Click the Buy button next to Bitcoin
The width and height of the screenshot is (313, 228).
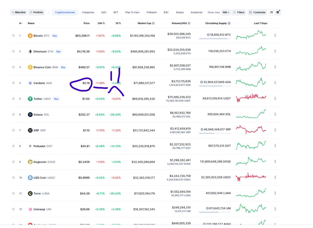(55, 36)
